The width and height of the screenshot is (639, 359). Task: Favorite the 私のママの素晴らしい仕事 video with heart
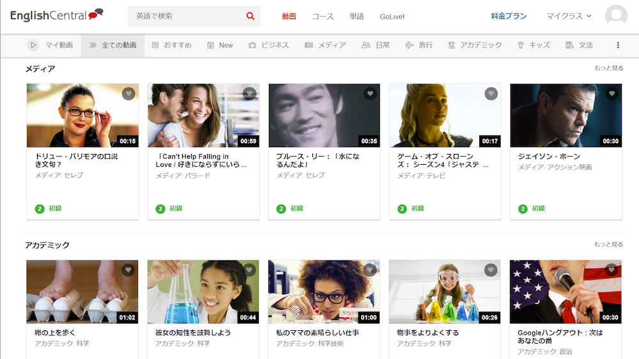click(x=369, y=270)
